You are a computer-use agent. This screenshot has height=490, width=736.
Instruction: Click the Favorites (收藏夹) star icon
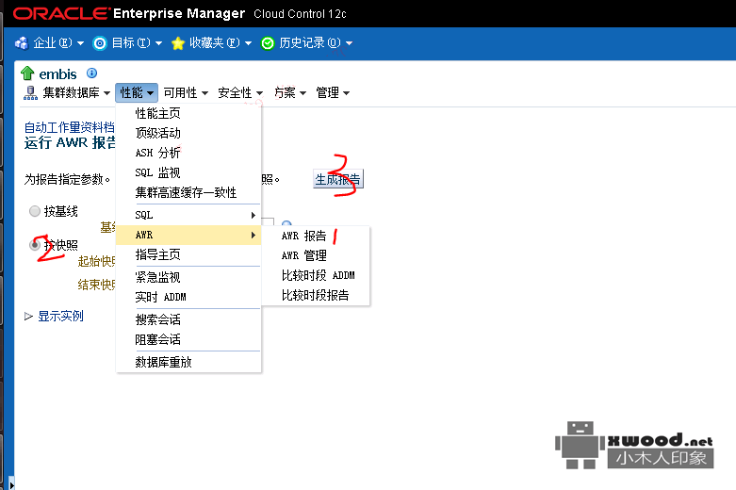pyautogui.click(x=178, y=43)
